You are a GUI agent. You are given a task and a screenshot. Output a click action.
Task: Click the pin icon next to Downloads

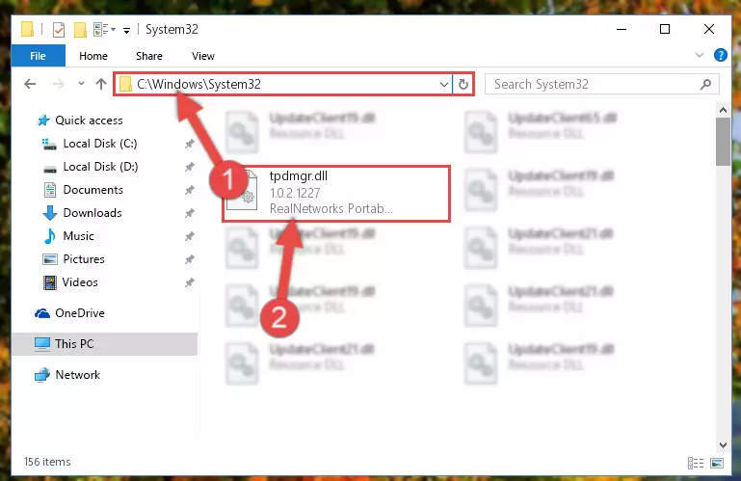pyautogui.click(x=190, y=213)
